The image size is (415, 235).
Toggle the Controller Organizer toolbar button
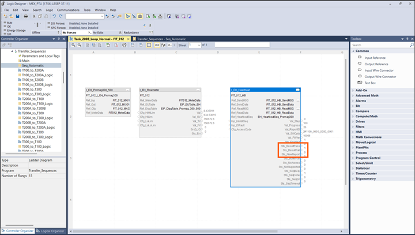128,16
